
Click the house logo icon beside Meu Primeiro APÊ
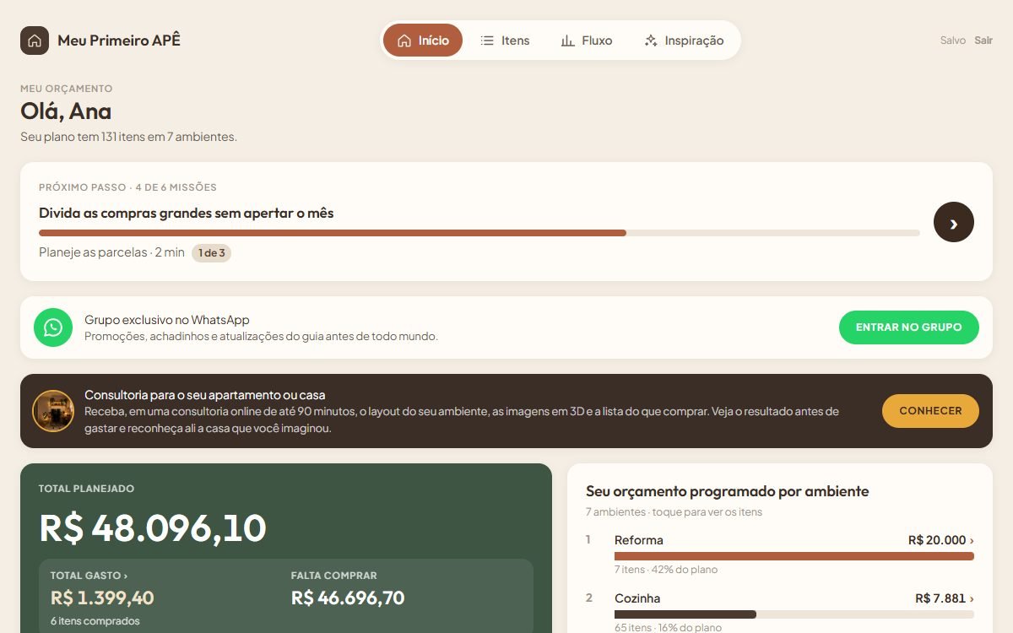coord(35,41)
